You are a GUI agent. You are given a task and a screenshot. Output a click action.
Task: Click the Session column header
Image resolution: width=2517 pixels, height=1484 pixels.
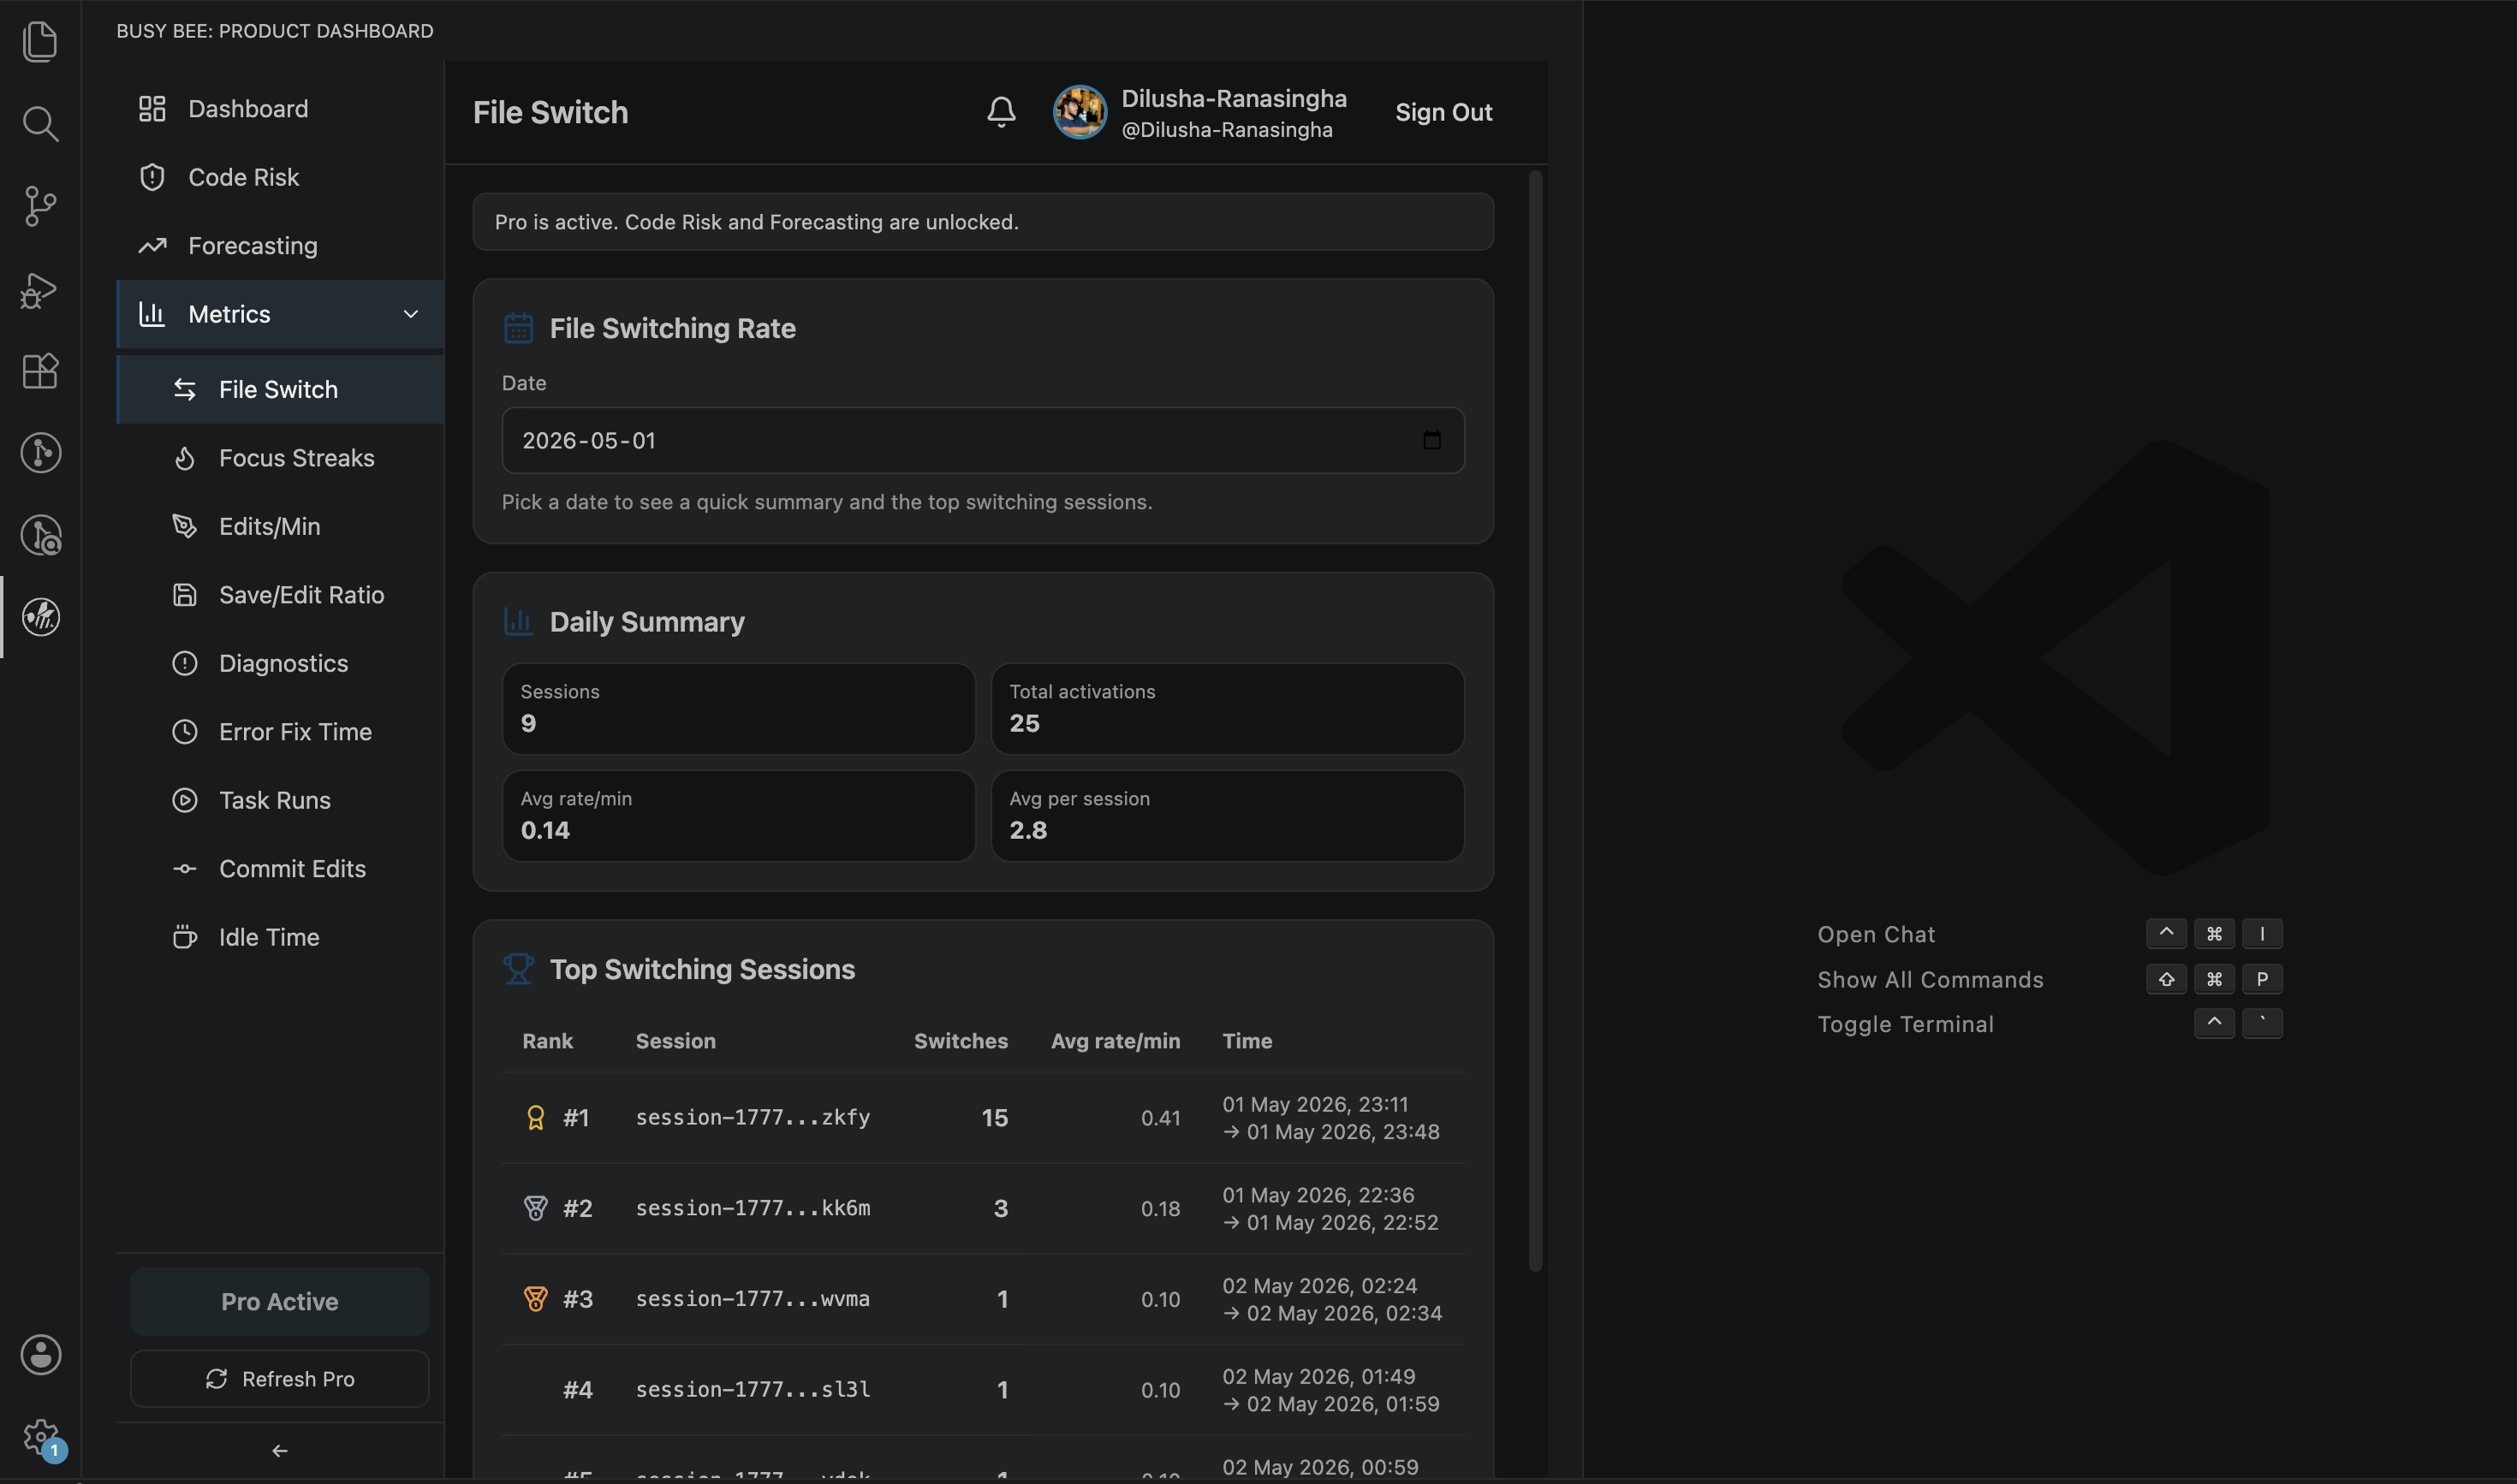tap(675, 1041)
